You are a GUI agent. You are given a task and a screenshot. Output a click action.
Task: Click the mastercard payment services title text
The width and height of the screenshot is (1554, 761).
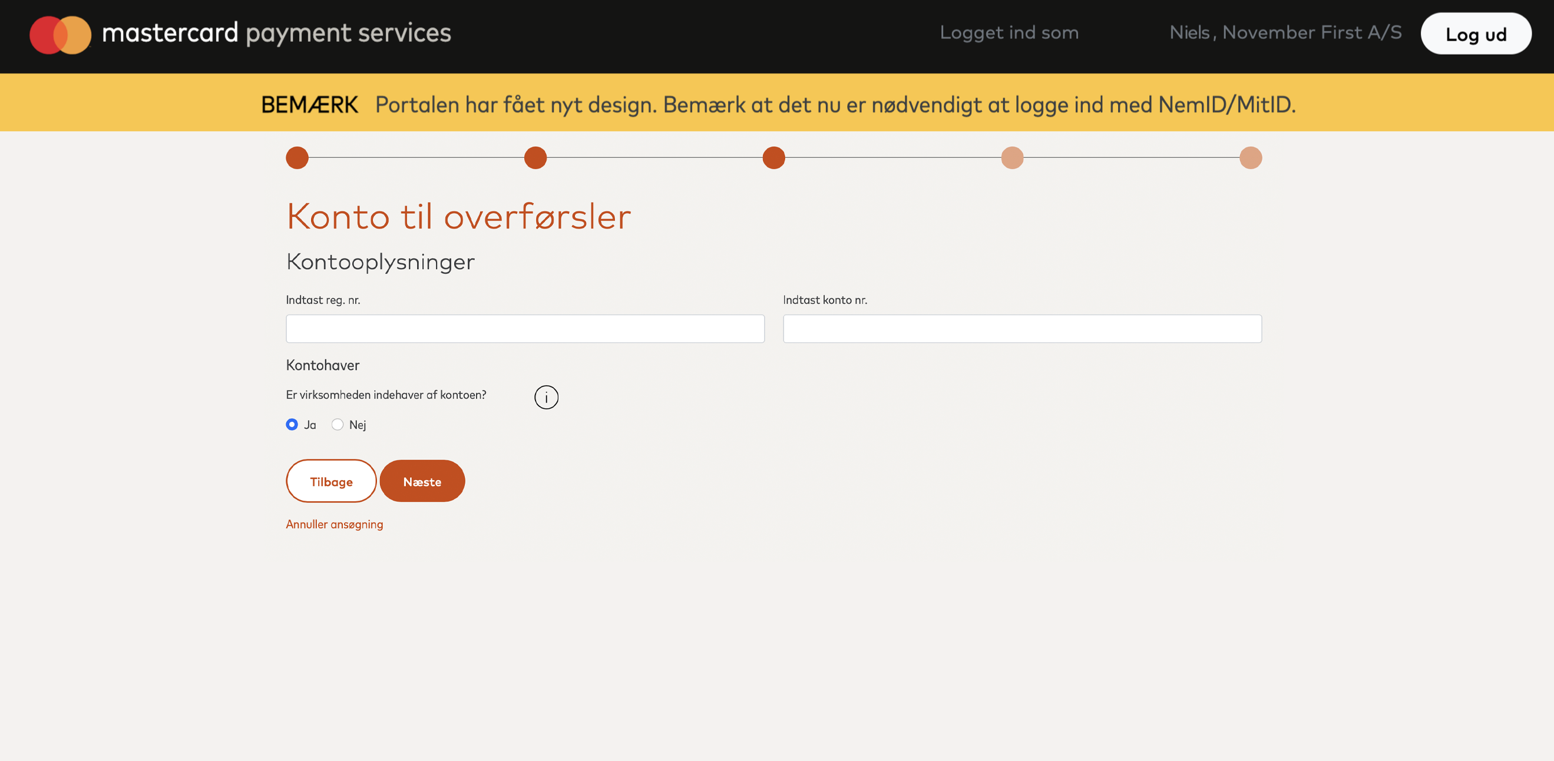(x=276, y=33)
